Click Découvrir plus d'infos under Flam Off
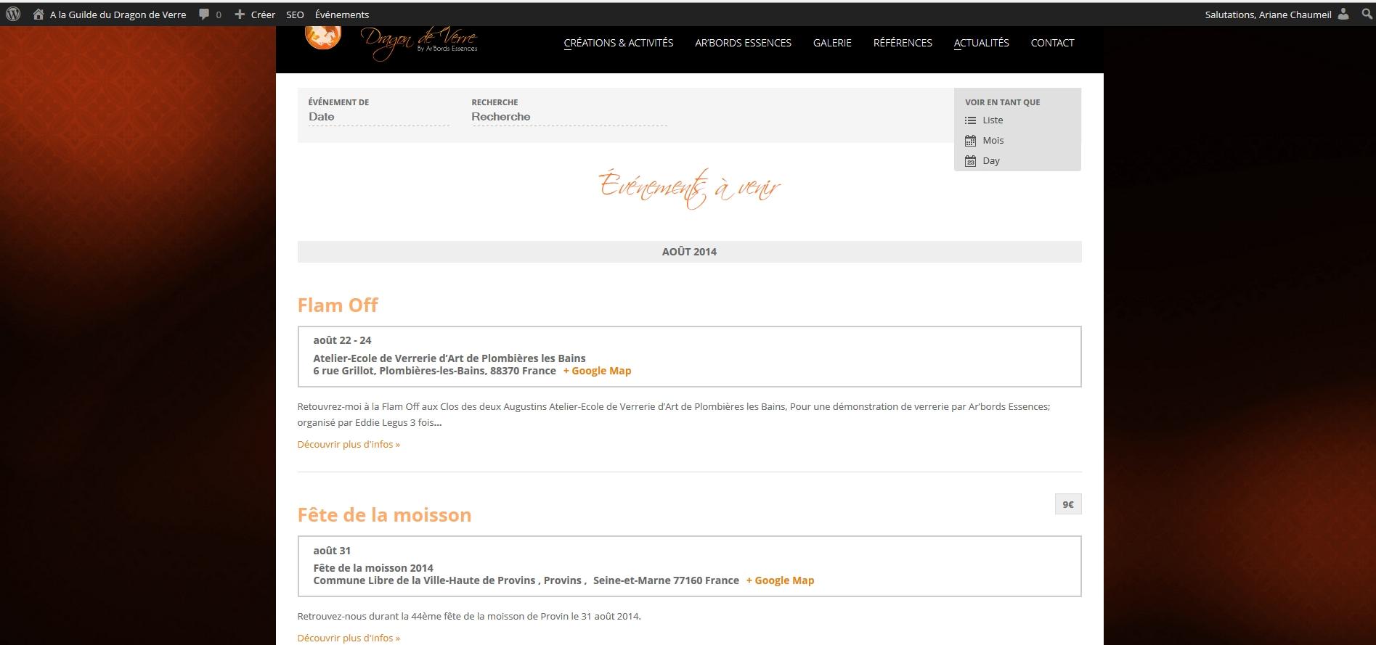The image size is (1376, 645). click(349, 444)
